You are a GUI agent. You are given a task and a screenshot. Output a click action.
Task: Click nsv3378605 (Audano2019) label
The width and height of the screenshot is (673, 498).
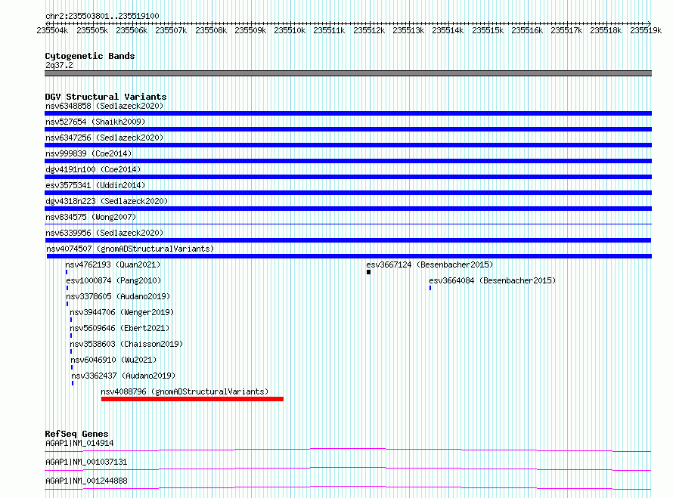[x=118, y=296]
